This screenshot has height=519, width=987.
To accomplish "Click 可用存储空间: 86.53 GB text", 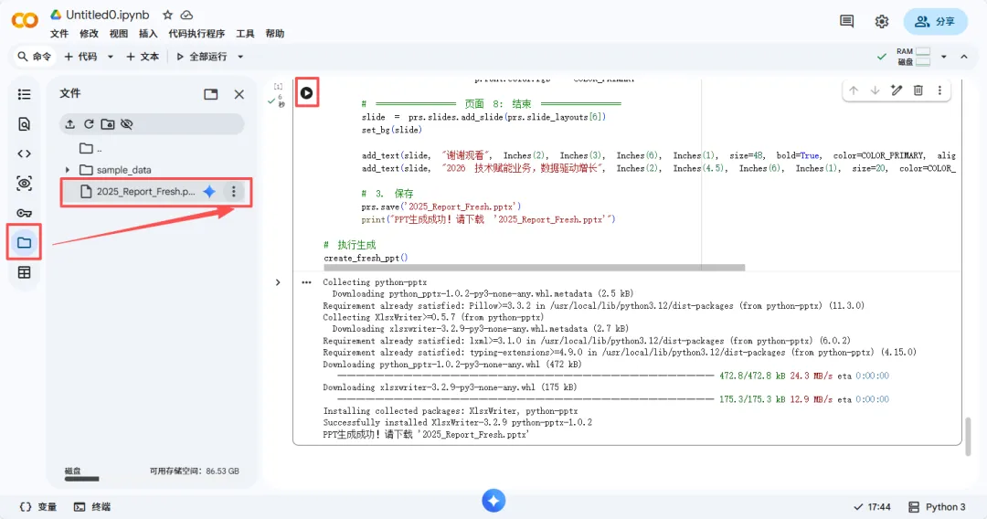I will [194, 471].
